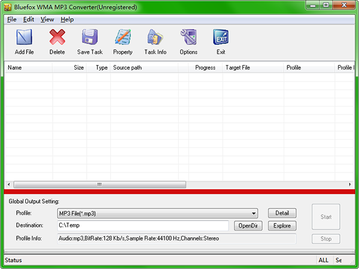Sort by the Size column header

69,68
